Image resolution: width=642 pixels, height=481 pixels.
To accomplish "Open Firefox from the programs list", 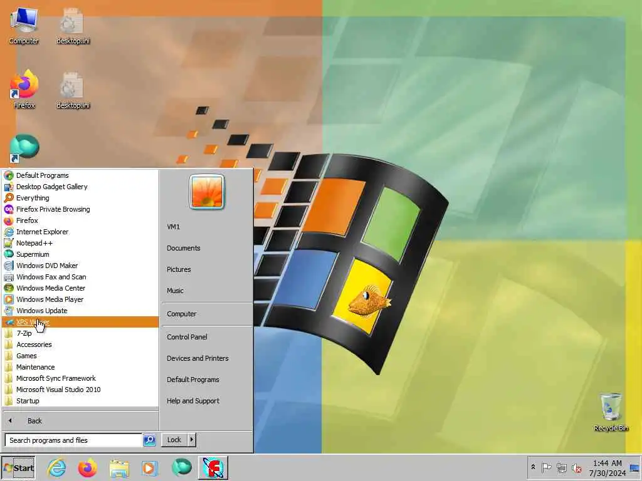I will coord(80,220).
